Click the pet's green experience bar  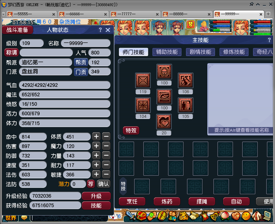221,30
